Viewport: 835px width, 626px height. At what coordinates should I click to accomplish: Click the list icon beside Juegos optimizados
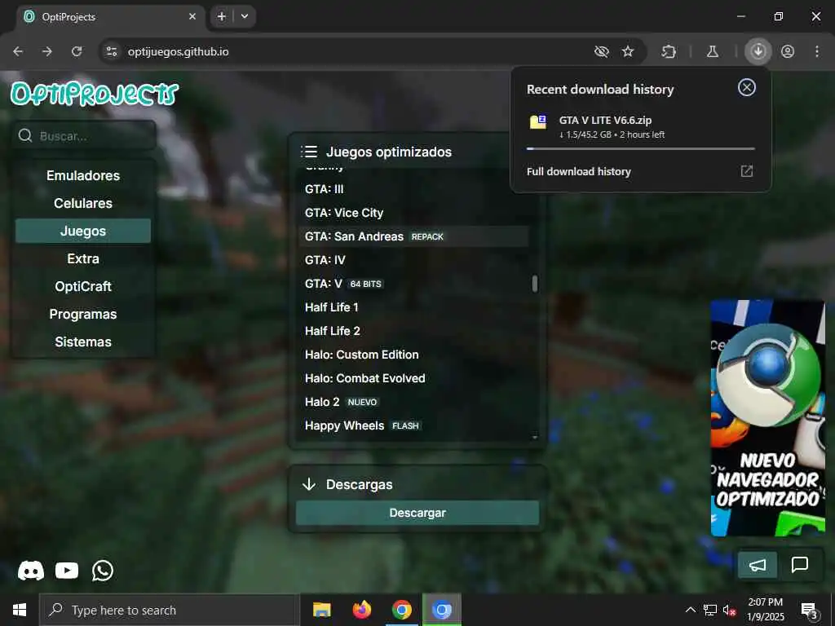(x=309, y=152)
